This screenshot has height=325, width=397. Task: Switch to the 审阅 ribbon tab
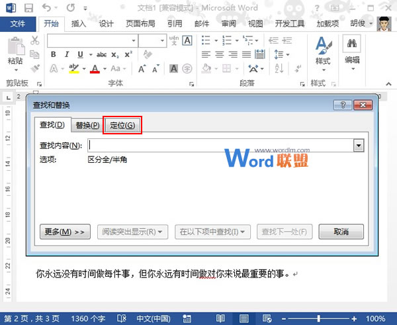click(x=229, y=24)
